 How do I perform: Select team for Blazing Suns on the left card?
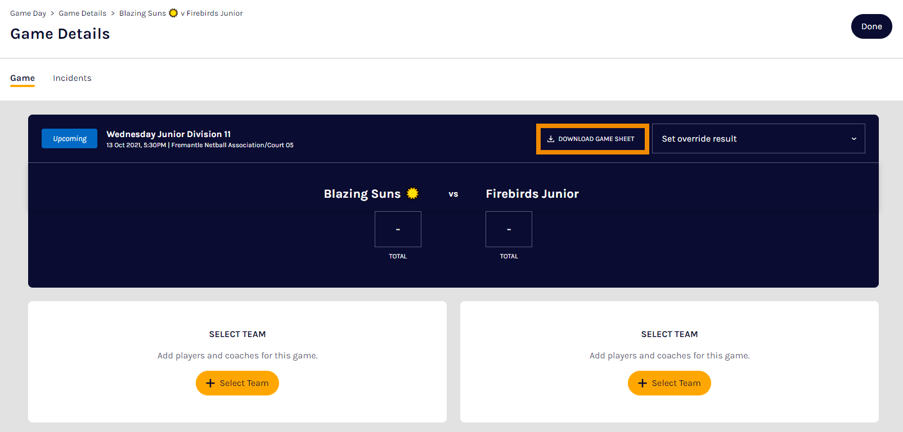[x=237, y=383]
